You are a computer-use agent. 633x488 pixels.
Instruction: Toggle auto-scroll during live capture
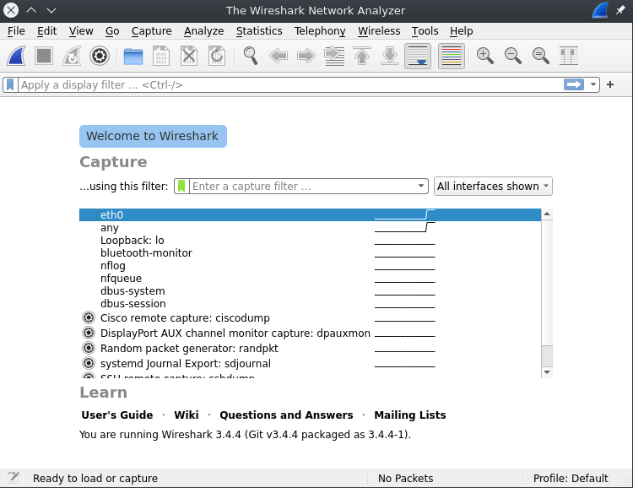(418, 56)
